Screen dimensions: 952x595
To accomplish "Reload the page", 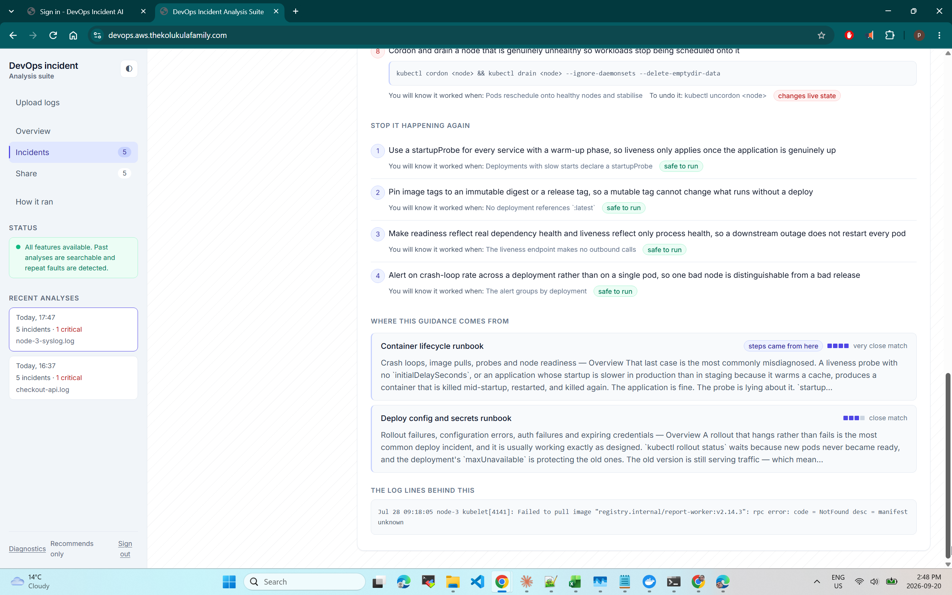I will tap(53, 35).
